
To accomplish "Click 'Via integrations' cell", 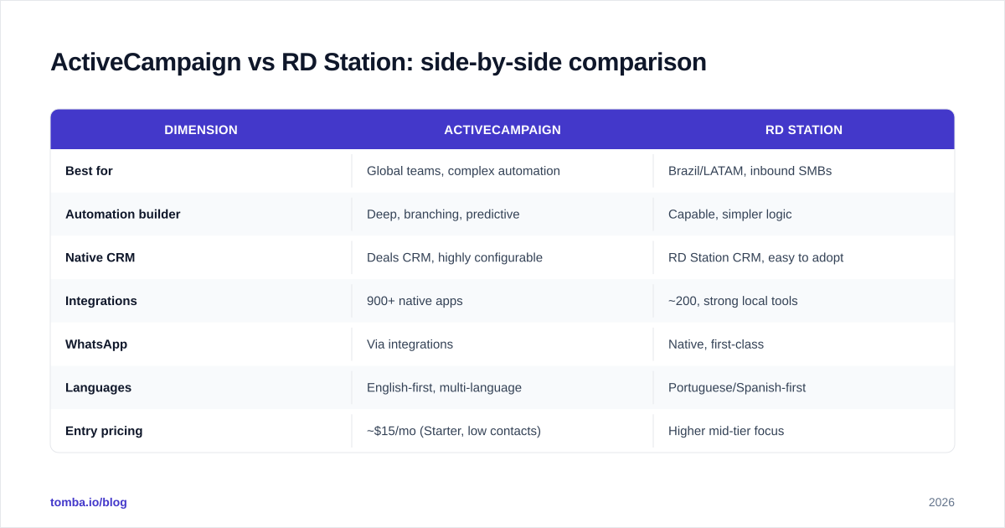I will [502, 344].
